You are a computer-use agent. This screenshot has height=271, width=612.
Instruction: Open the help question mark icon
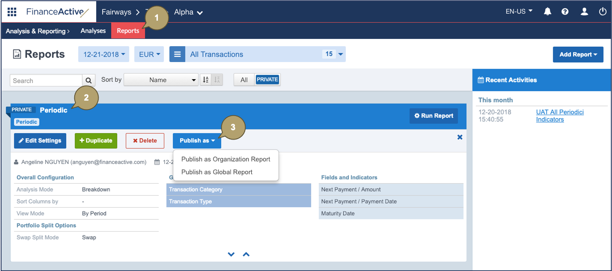tap(565, 12)
